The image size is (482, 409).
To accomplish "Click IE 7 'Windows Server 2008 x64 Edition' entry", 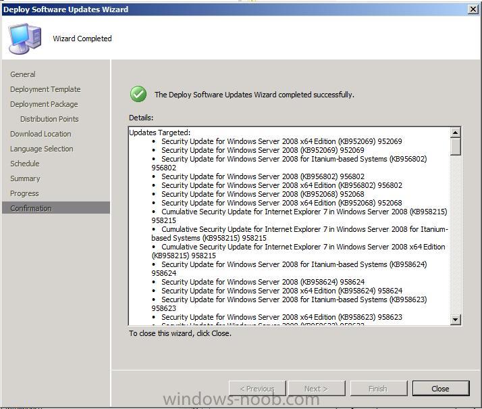I will [x=298, y=251].
